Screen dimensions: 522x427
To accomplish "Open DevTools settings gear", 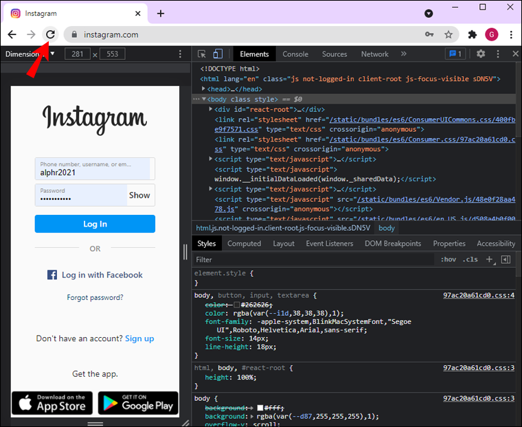I will coord(481,54).
